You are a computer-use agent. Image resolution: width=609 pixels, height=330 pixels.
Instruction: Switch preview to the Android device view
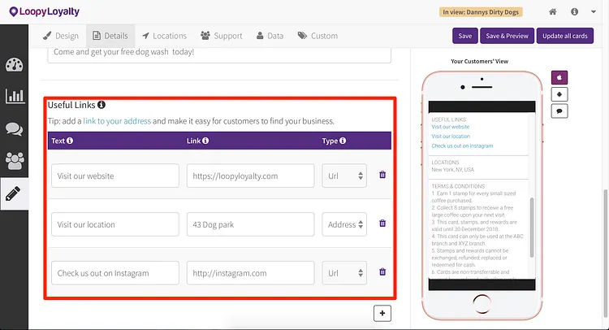(x=559, y=94)
